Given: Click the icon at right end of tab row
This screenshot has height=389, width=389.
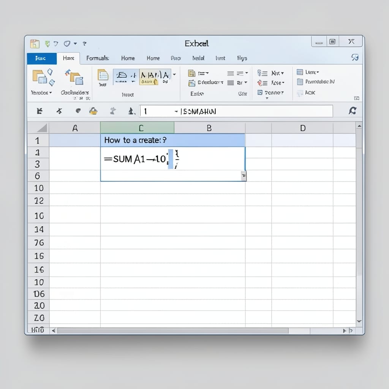Looking at the screenshot, I should [355, 58].
